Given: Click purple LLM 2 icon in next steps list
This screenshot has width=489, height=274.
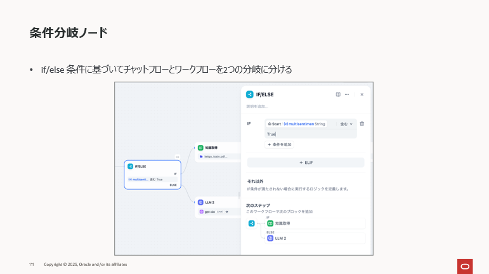Looking at the screenshot, I should (x=270, y=238).
